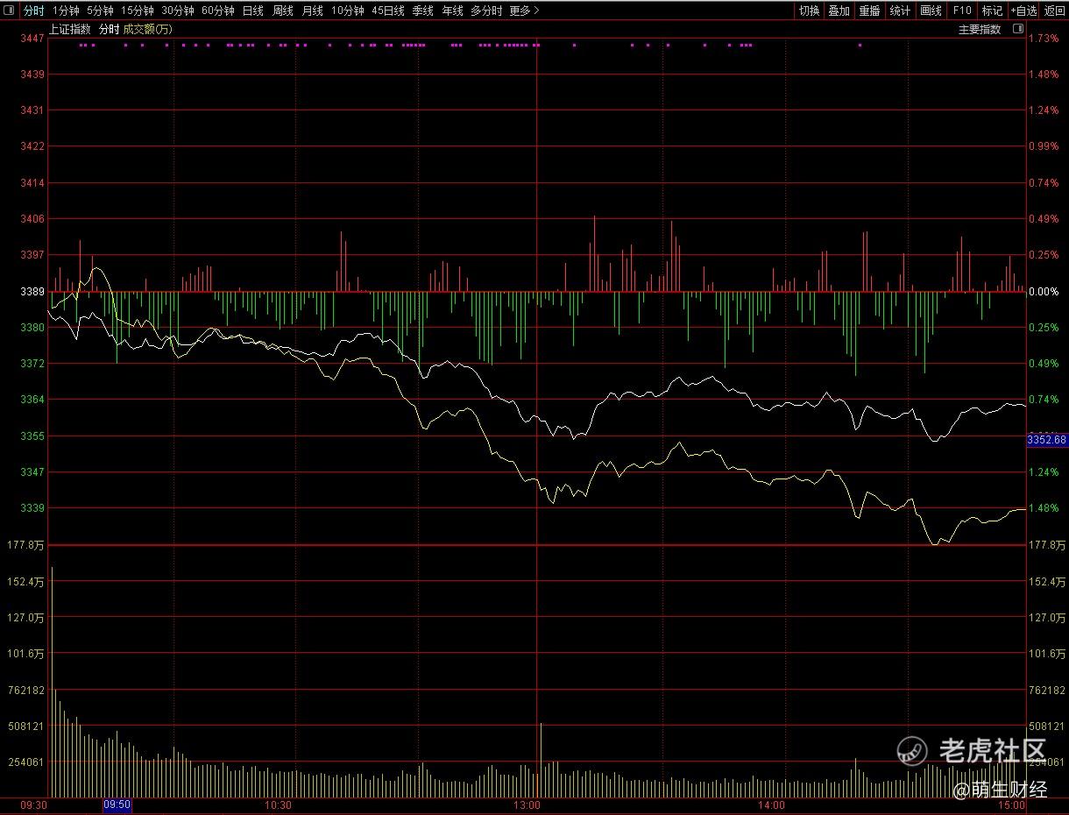This screenshot has width=1069, height=815.
Task: Click the 762182 volume label on left
Action: [27, 691]
